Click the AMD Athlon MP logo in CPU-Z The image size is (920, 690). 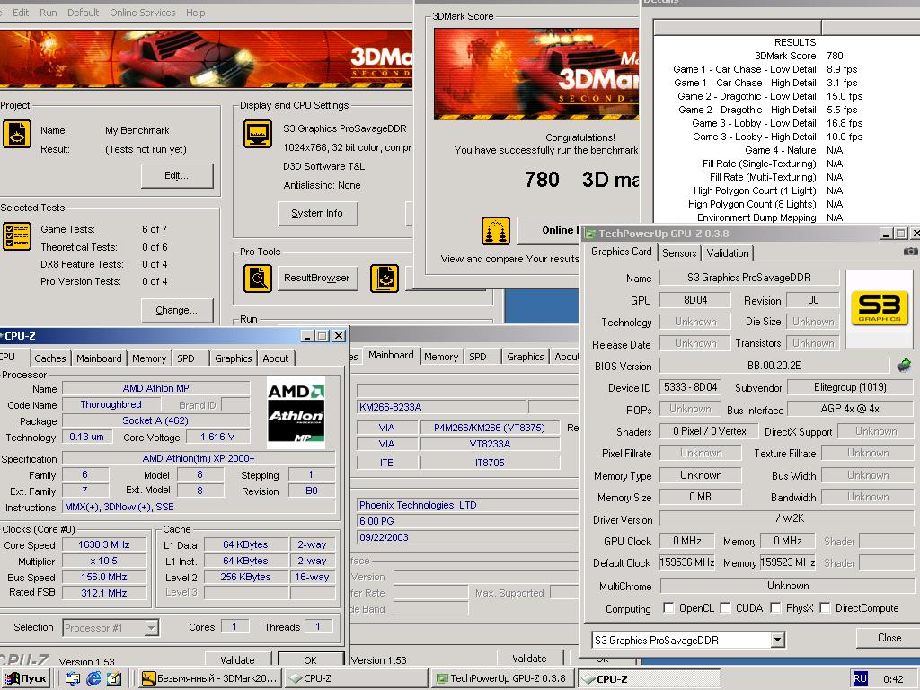click(296, 415)
